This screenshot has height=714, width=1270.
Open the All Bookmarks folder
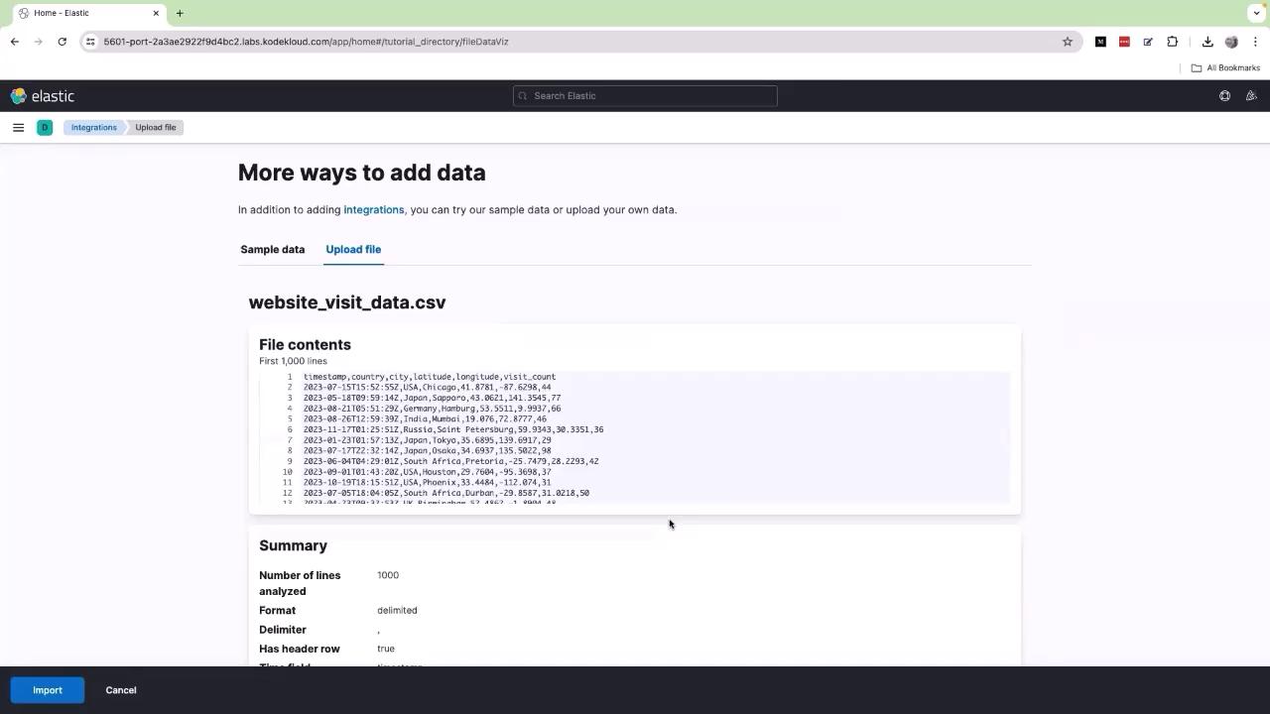click(1225, 67)
